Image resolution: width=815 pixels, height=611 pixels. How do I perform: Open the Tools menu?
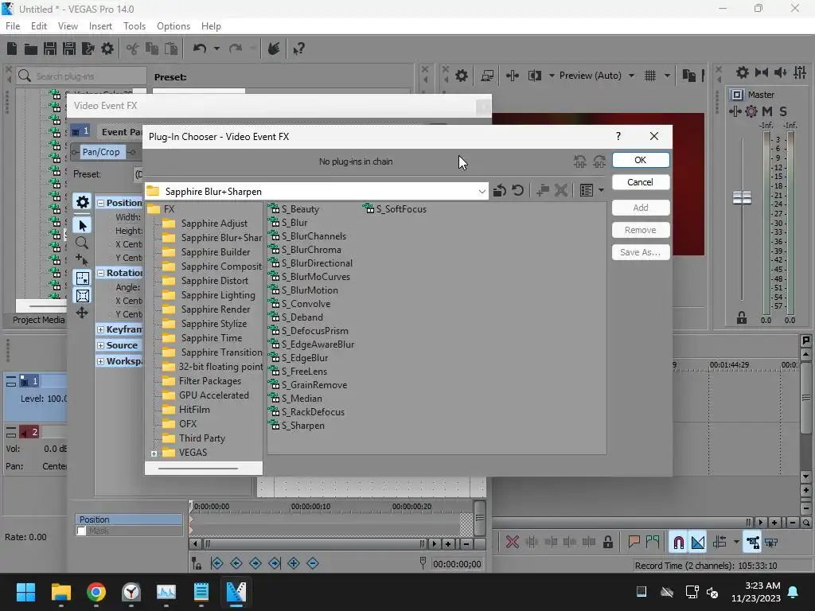coord(134,26)
